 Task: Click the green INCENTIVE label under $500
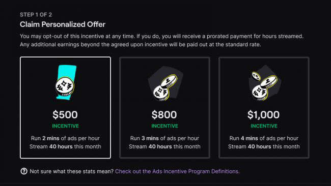tap(66, 126)
